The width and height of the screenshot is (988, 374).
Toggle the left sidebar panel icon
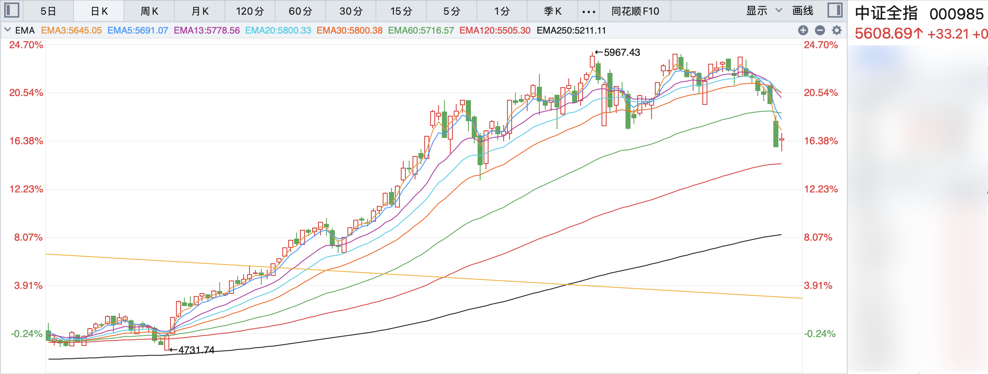click(x=12, y=10)
